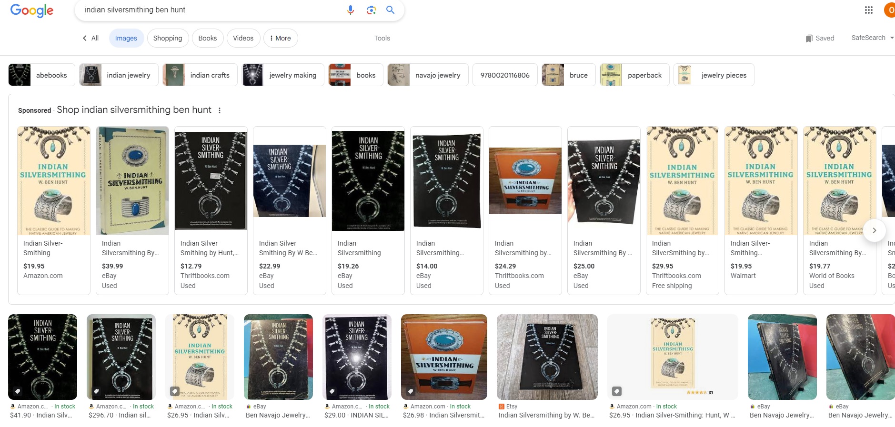The height and width of the screenshot is (427, 895).
Task: Select the abebooks suggestion chip
Action: pyautogui.click(x=41, y=75)
